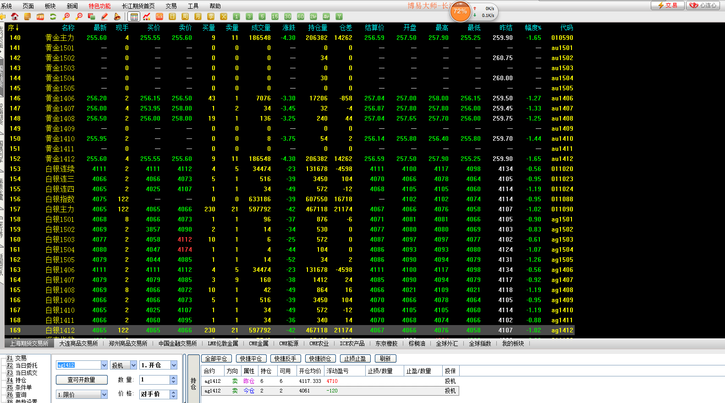Select the 2hr period icon

pyautogui.click(x=313, y=17)
